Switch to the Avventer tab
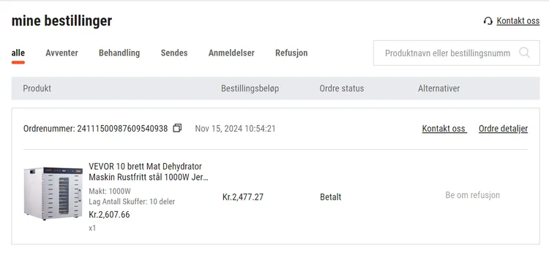Viewport: 549px width, 269px height. click(x=61, y=53)
